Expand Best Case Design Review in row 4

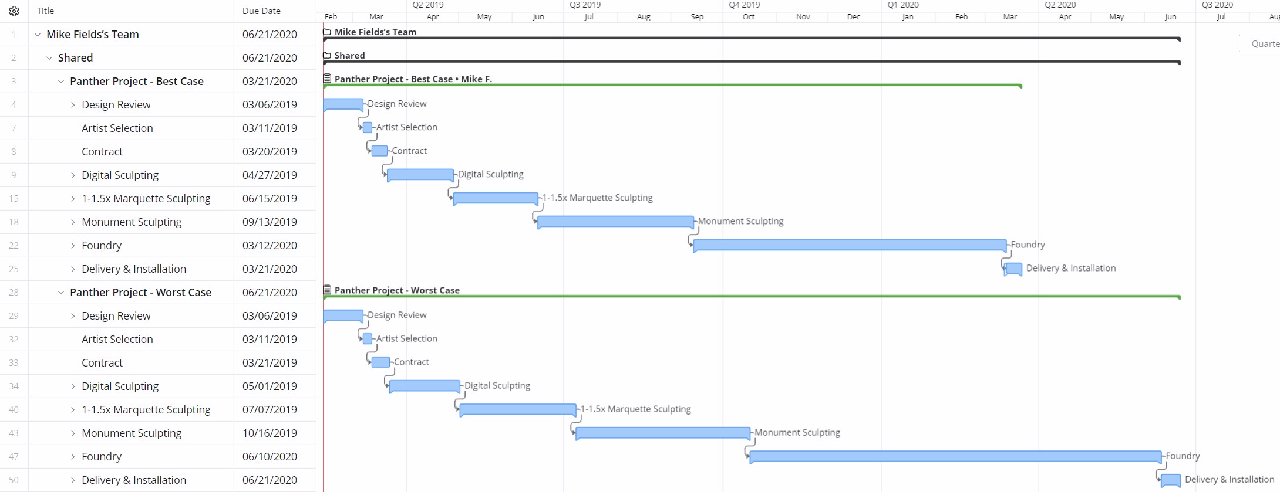click(x=73, y=105)
